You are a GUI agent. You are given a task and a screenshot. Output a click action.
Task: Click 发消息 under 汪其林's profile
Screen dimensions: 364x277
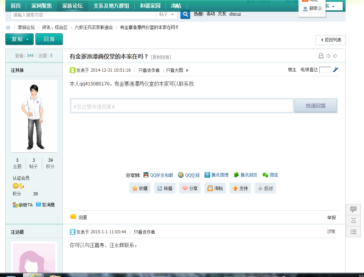click(45, 205)
